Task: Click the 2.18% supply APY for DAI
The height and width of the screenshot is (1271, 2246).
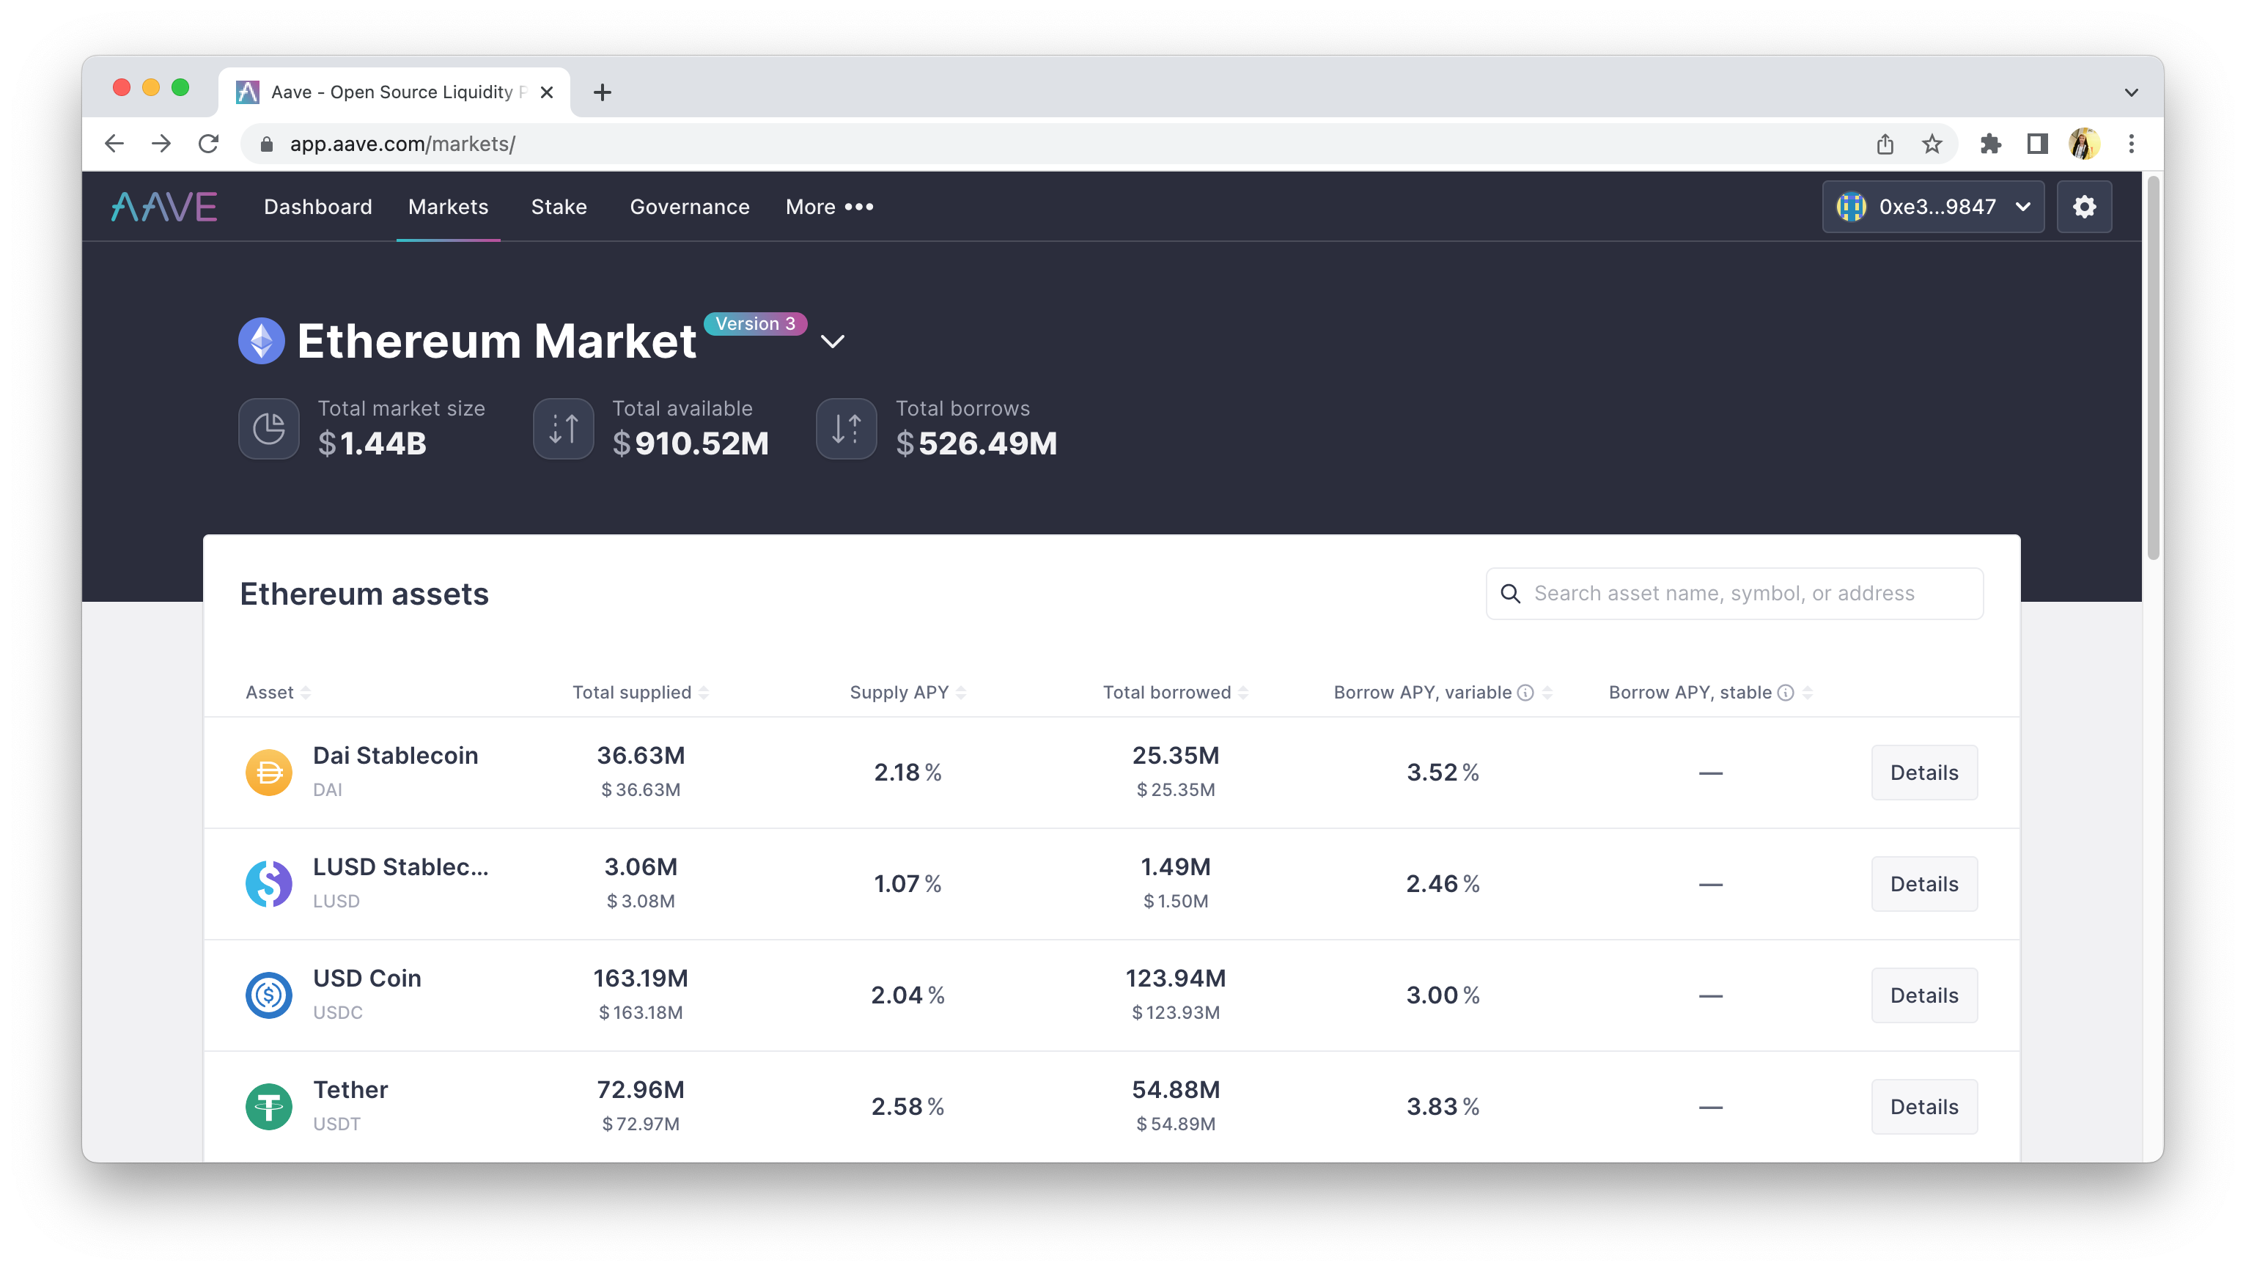Action: pyautogui.click(x=907, y=773)
